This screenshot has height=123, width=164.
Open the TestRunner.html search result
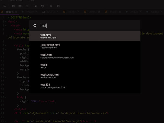[85, 46]
